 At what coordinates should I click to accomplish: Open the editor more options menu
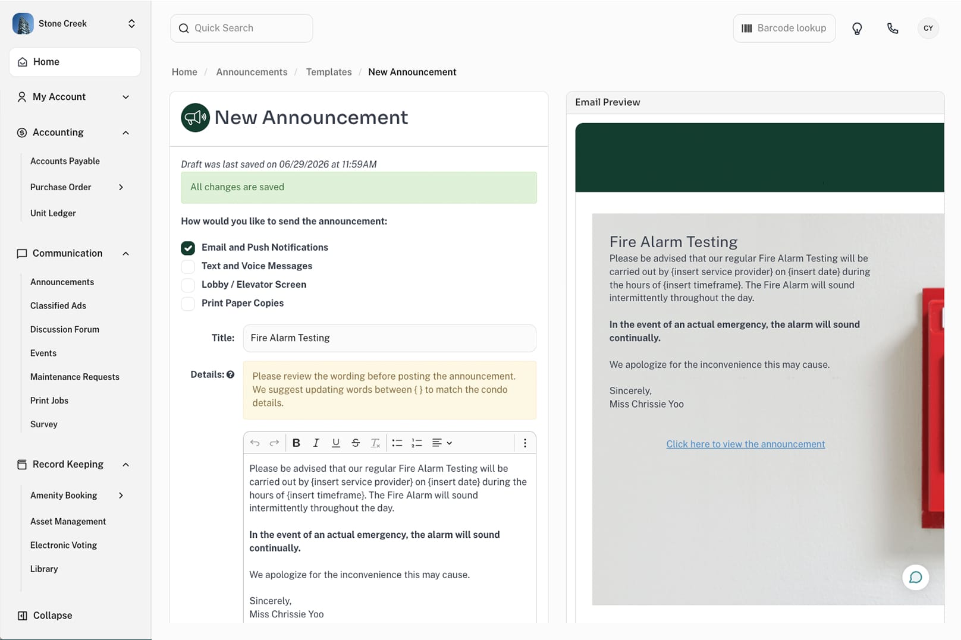click(525, 443)
